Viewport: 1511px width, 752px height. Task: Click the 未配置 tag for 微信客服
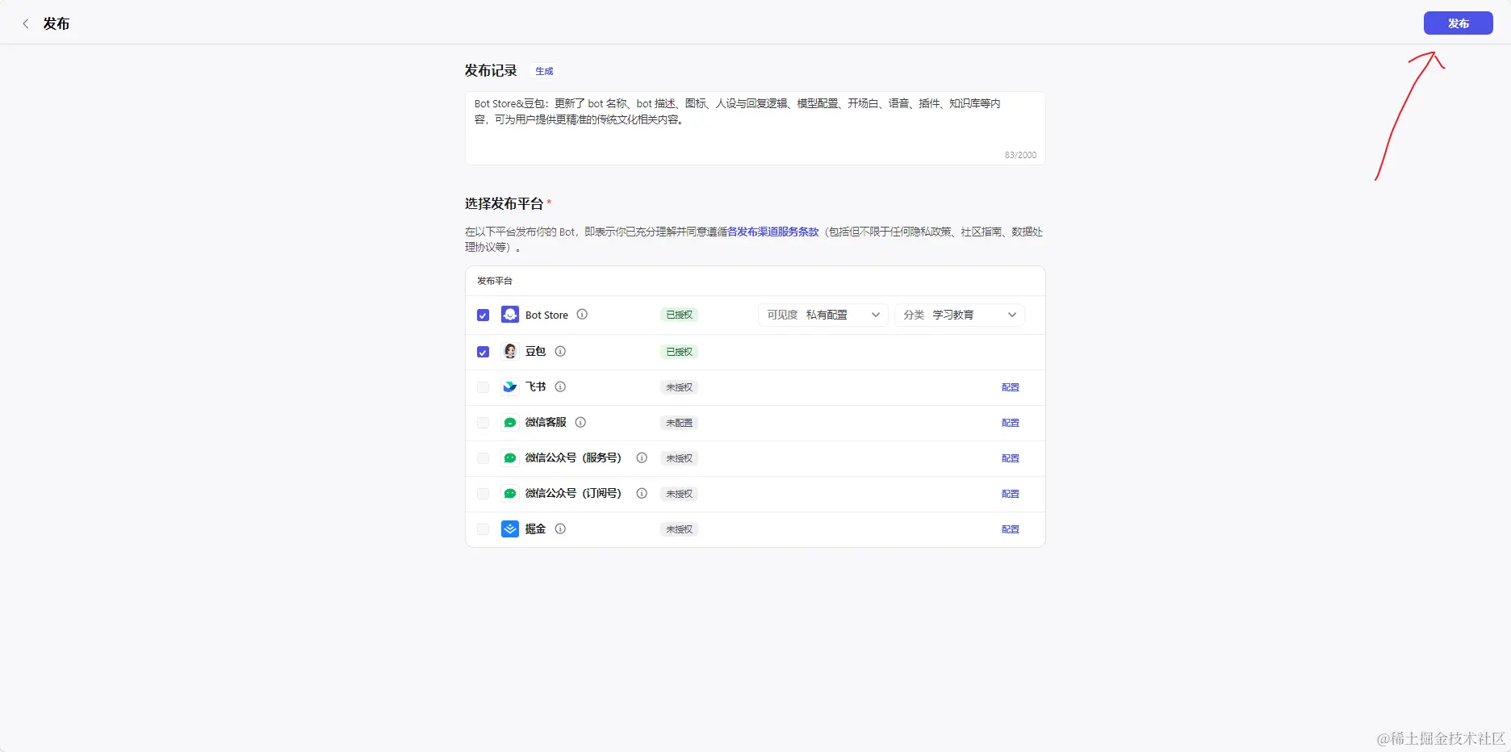[679, 423]
